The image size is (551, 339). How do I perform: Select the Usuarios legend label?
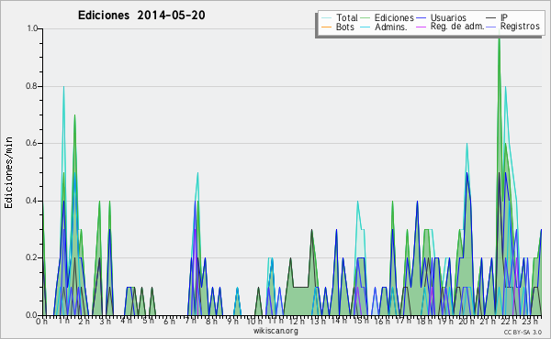(448, 17)
